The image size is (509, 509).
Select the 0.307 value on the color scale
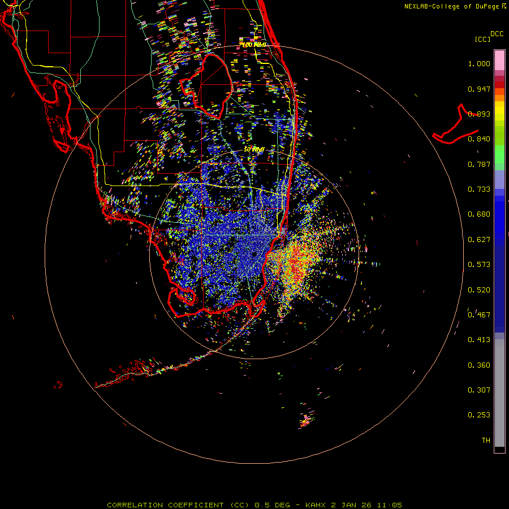point(479,390)
